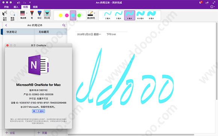Choose the red 笔 pen tool
The height and width of the screenshot is (136, 218).
click(32, 15)
